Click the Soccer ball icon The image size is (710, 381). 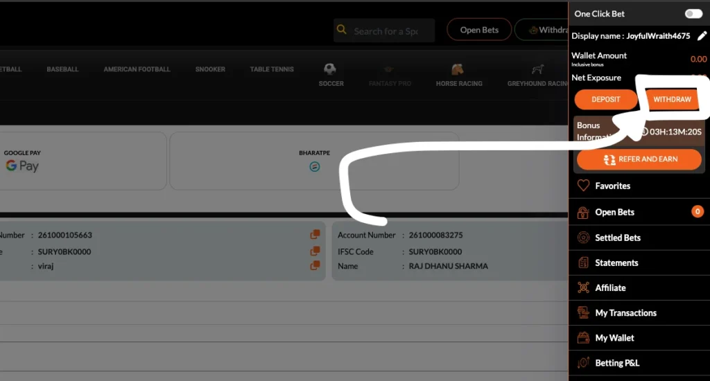tap(330, 69)
